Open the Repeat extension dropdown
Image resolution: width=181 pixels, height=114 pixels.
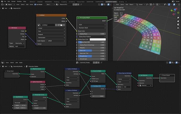(x=51, y=35)
